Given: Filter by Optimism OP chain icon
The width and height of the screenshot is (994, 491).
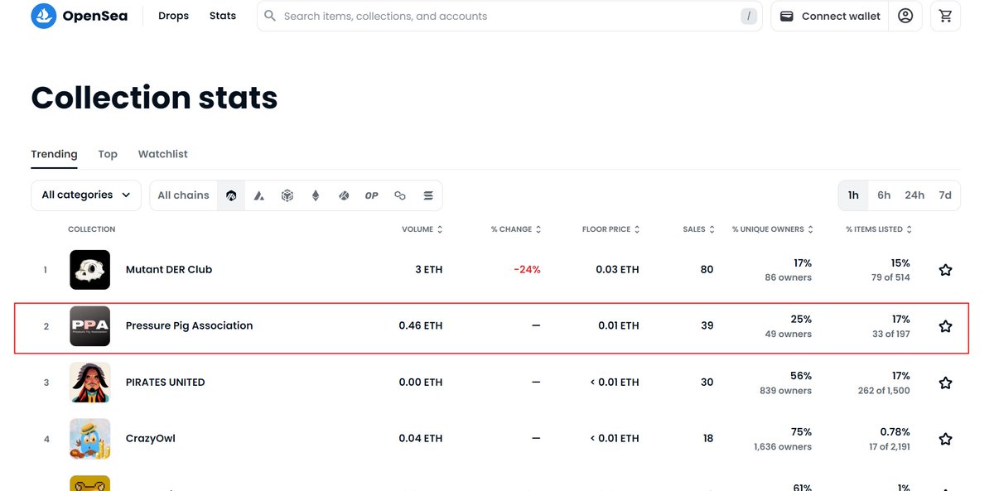Looking at the screenshot, I should pyautogui.click(x=372, y=195).
